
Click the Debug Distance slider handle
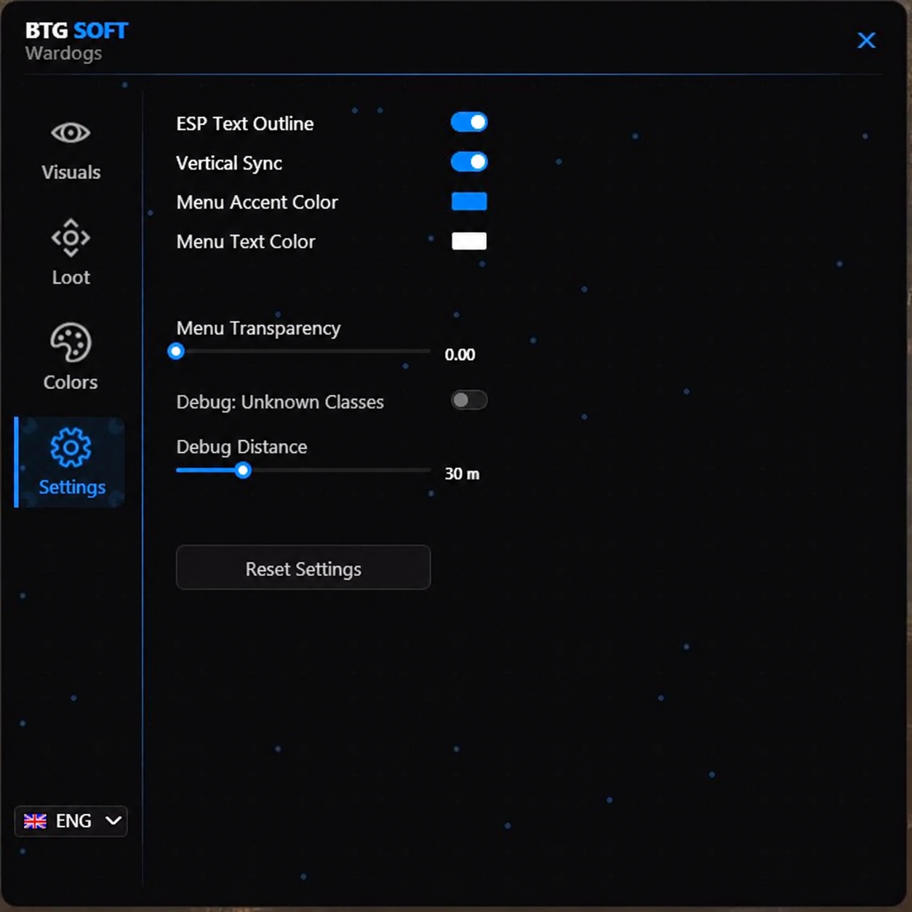click(243, 471)
